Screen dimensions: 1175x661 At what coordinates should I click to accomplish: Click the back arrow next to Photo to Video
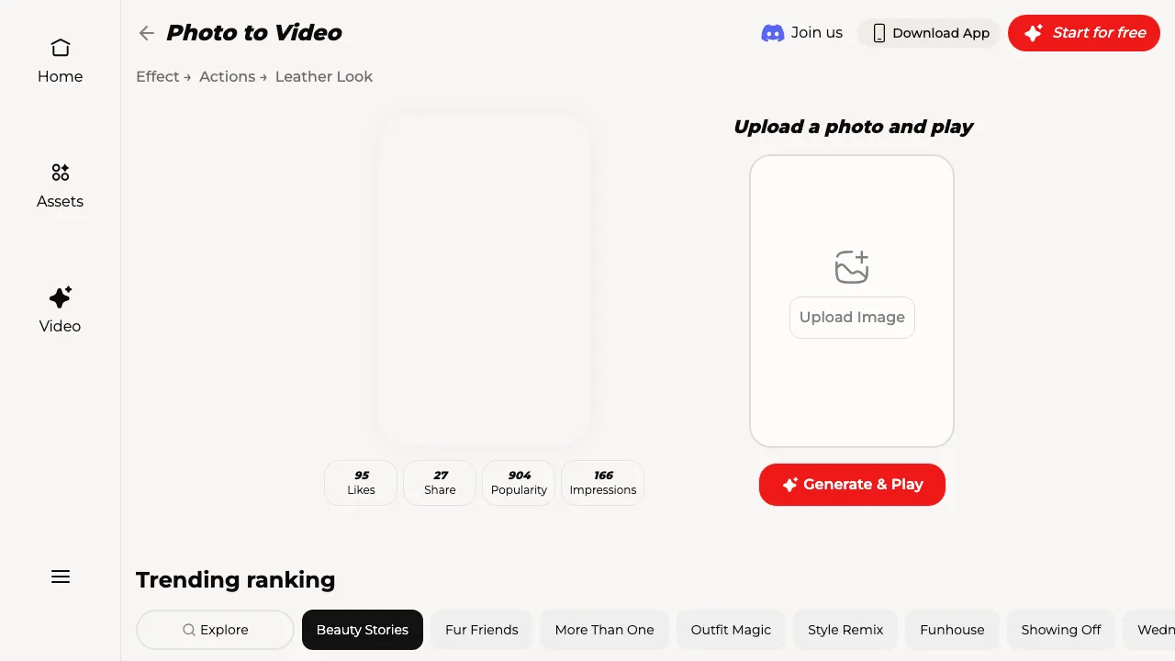click(146, 33)
